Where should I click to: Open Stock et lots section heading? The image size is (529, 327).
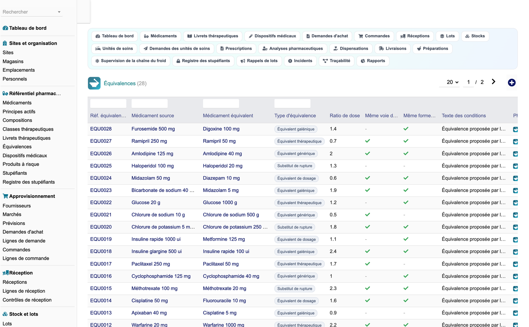pos(21,314)
